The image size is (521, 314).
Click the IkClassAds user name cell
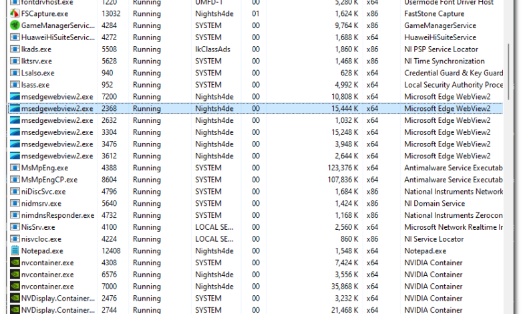click(x=212, y=49)
